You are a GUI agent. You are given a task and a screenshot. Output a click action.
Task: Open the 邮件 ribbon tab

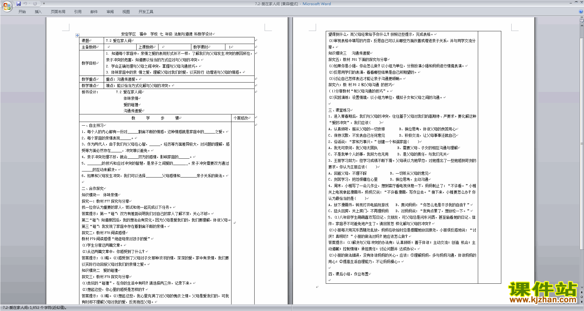[x=94, y=12]
